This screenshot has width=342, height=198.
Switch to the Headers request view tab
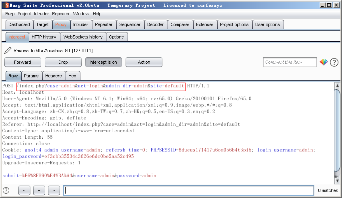[x=54, y=76]
